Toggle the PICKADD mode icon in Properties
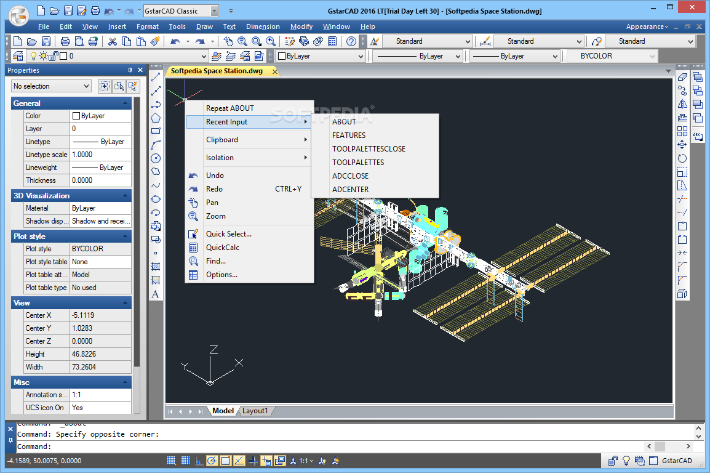This screenshot has width=710, height=473. pos(104,86)
